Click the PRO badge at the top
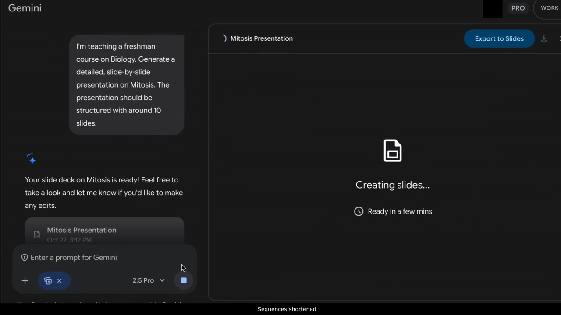Image resolution: width=561 pixels, height=315 pixels. 518,8
